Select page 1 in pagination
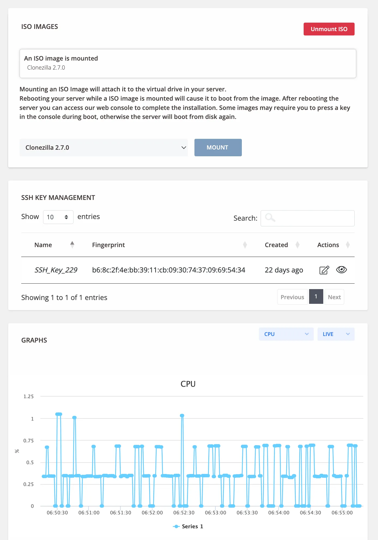Screen dimensions: 378x540 coord(316,296)
